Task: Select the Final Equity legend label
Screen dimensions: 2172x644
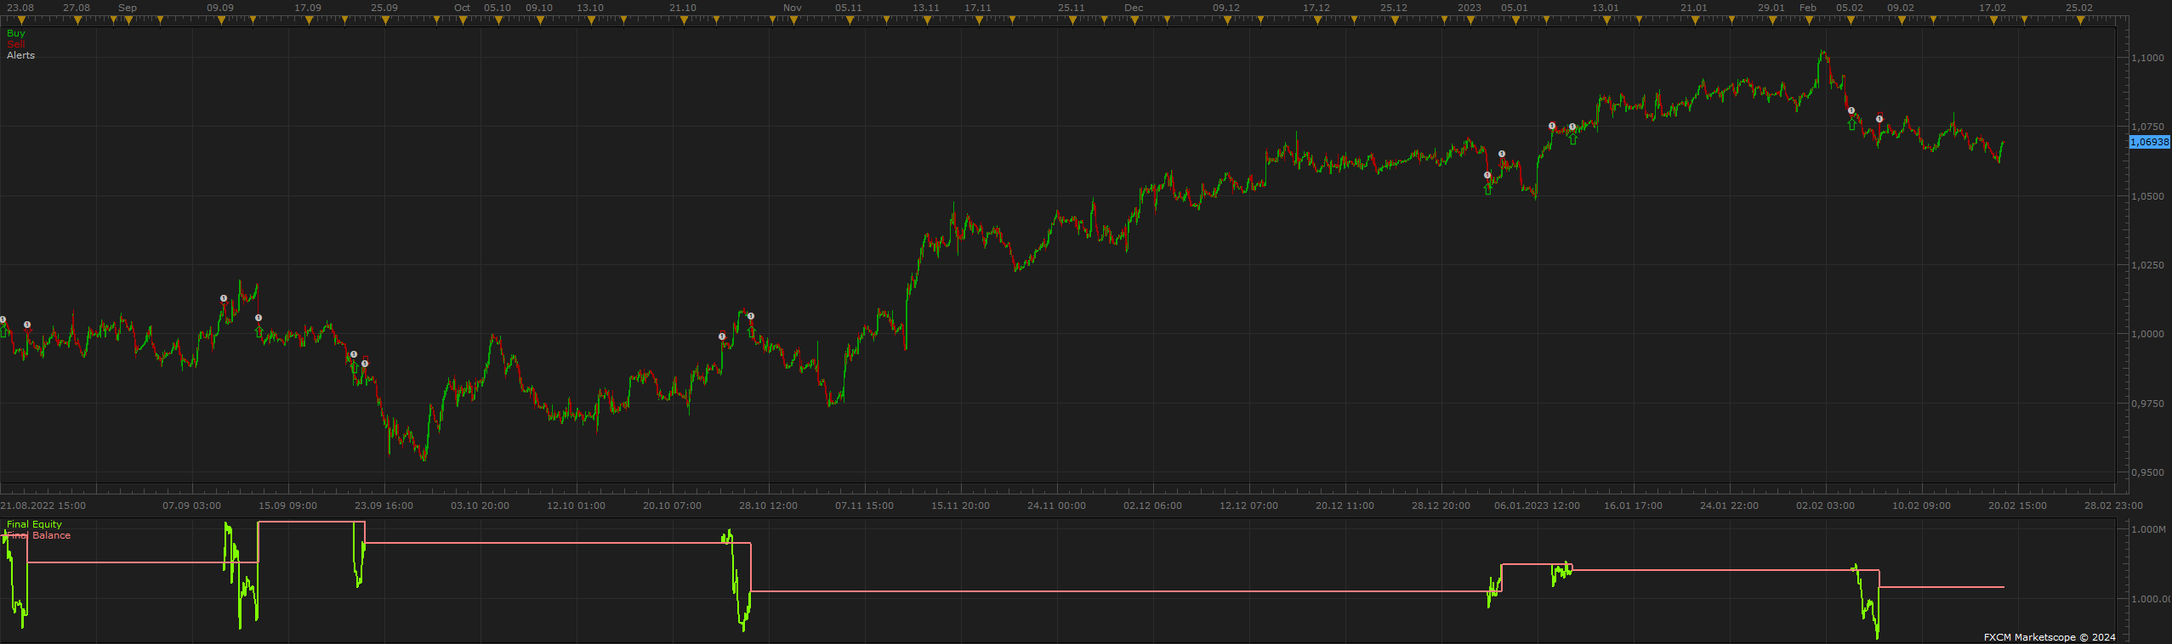Action: 35,524
